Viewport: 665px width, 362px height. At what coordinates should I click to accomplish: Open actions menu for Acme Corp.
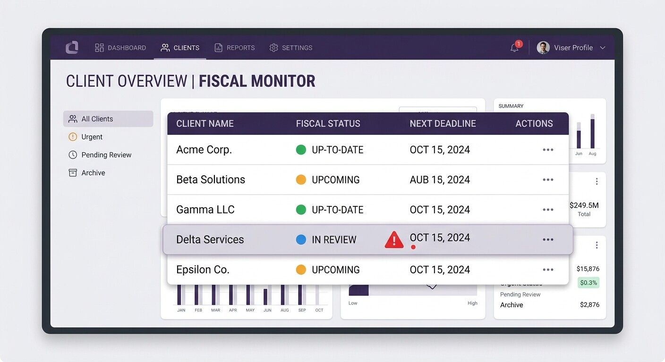pyautogui.click(x=548, y=150)
